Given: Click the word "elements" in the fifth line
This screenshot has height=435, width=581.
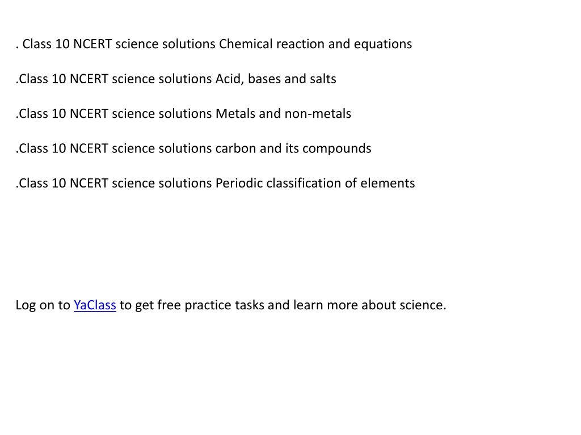Looking at the screenshot, I should (388, 183).
